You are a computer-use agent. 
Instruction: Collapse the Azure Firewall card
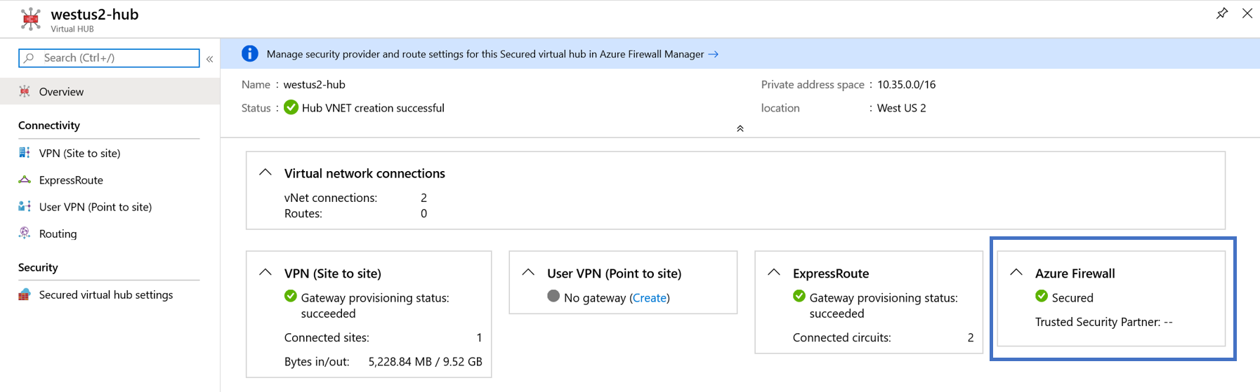(x=1016, y=273)
